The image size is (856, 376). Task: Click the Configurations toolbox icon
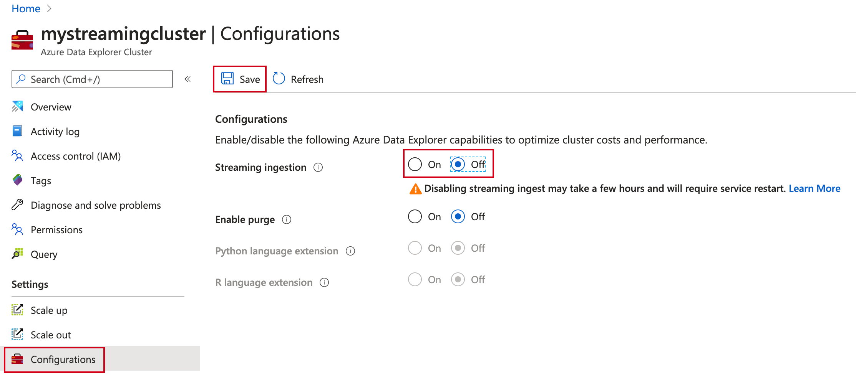[x=17, y=359]
